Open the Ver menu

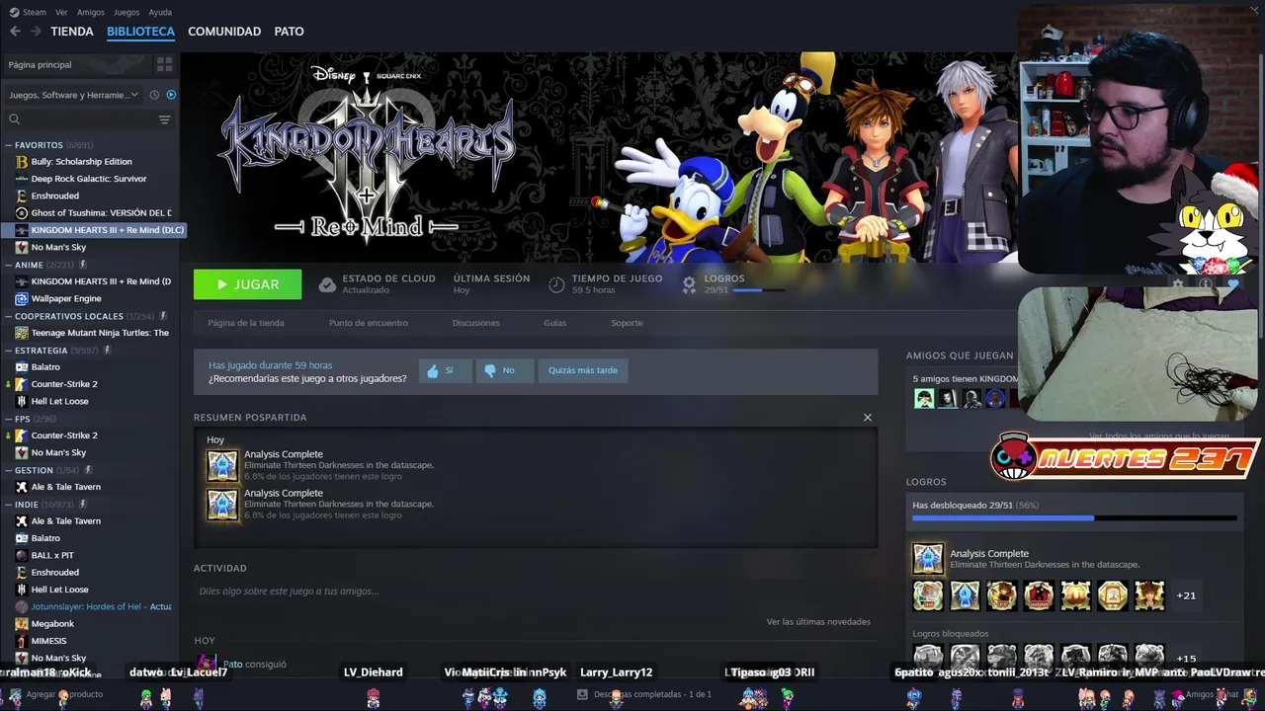(x=61, y=12)
